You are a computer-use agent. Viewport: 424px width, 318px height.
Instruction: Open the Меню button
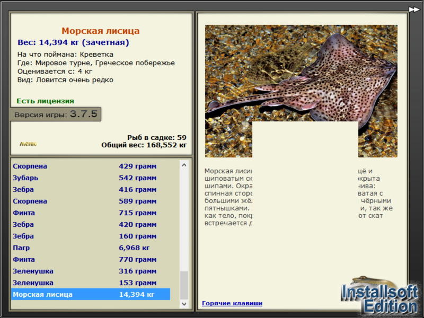click(28, 144)
